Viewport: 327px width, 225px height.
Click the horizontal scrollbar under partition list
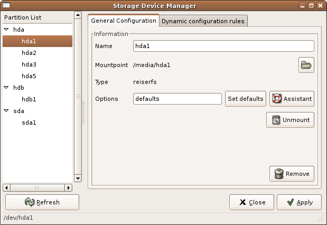(37, 187)
